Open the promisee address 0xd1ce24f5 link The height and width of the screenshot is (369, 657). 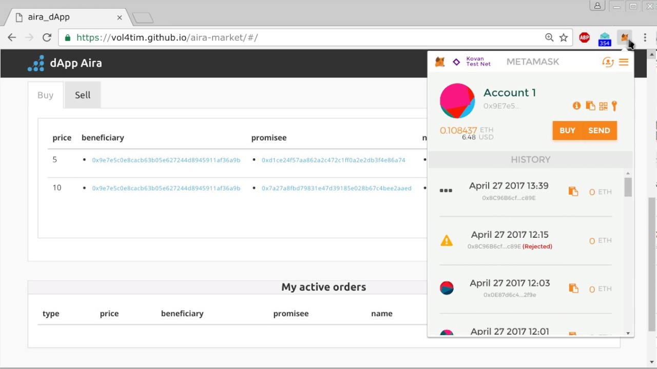coord(333,160)
